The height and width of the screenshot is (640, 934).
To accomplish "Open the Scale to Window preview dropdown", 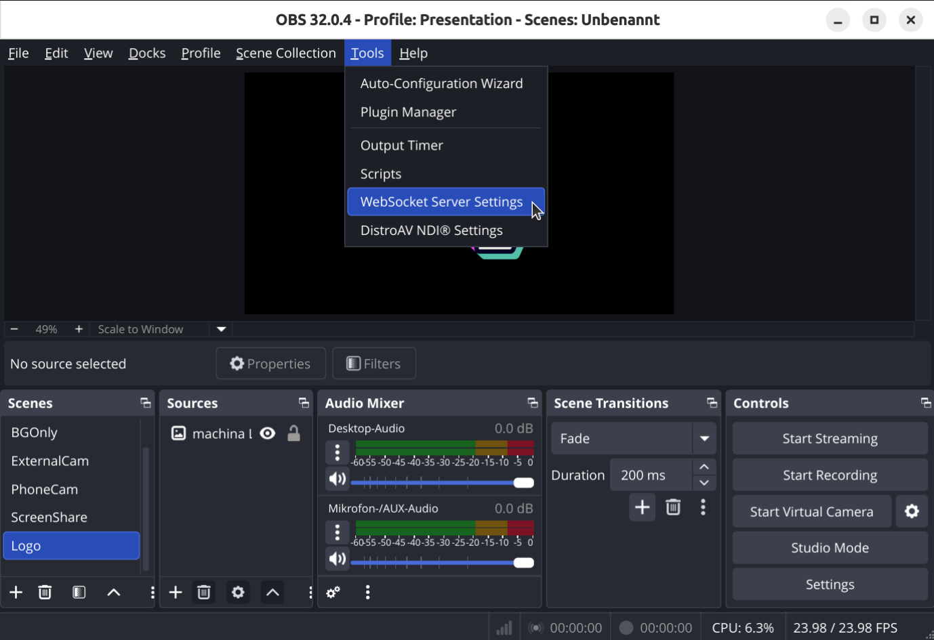I will point(220,329).
